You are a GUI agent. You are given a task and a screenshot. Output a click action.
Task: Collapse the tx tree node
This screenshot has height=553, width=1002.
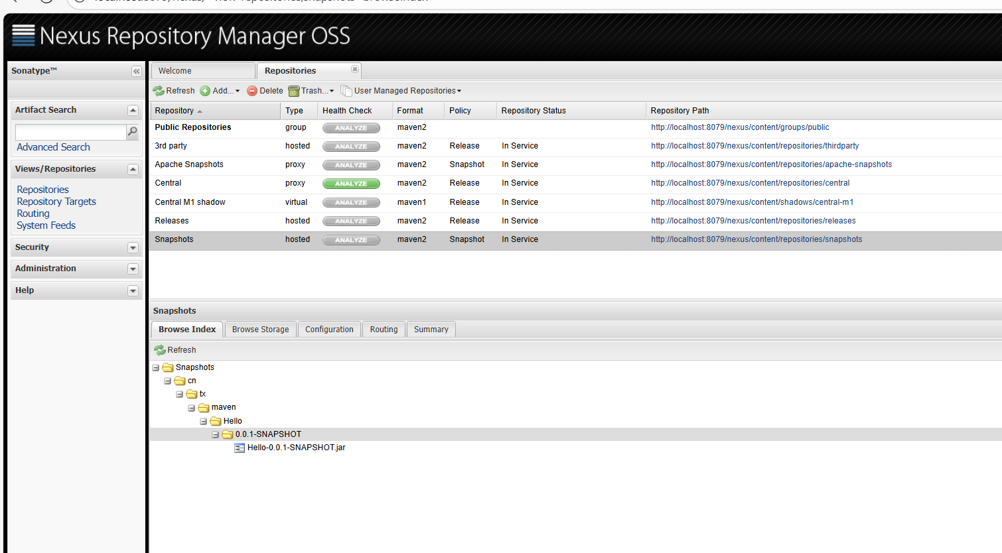pos(180,395)
